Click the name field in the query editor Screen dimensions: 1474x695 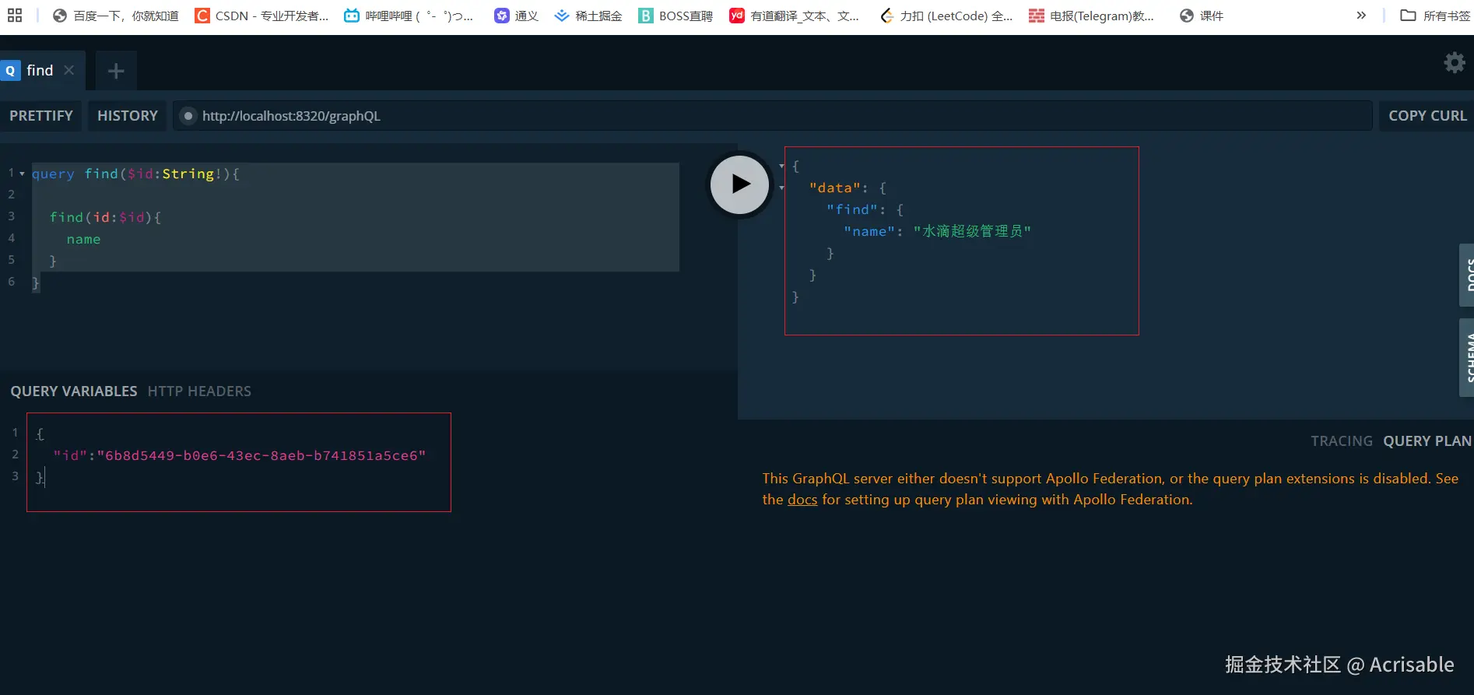(83, 239)
